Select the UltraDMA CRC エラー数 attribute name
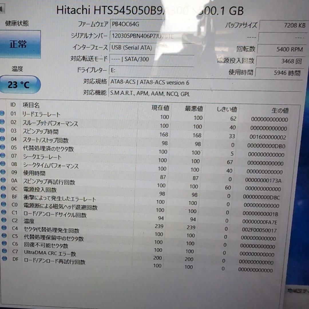 [x=50, y=253]
